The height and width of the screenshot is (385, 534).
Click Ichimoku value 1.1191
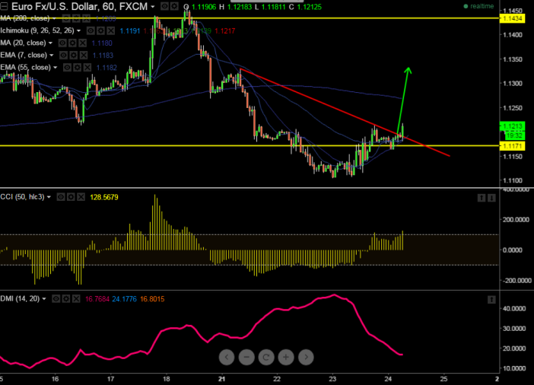[130, 31]
